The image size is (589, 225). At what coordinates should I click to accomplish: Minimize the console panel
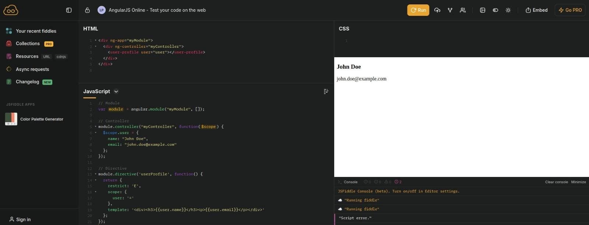(x=578, y=182)
